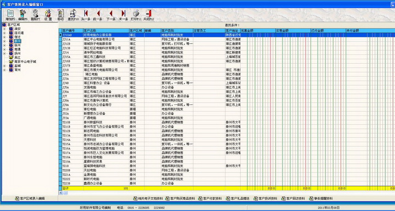Go to next record with 下一条
The image size is (395, 211).
point(111,15)
